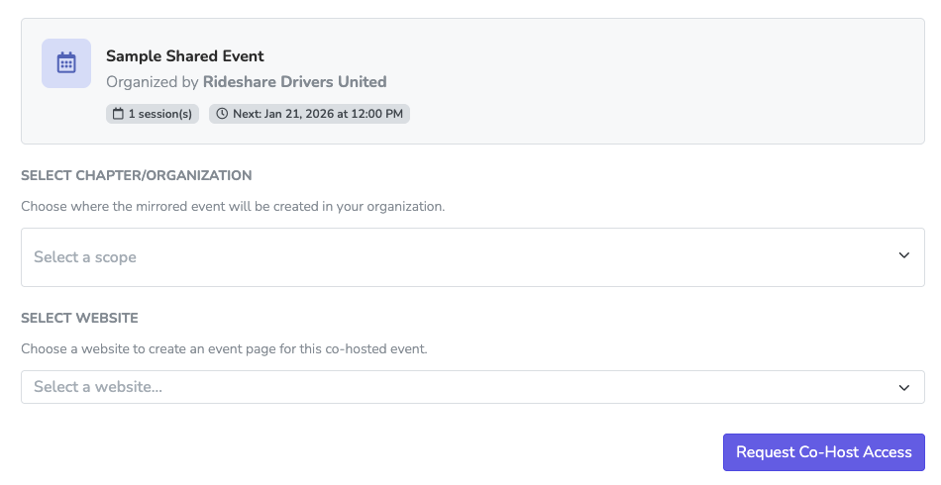Click the purple calendar event icon
Screen dimensions: 941x485
tap(66, 63)
